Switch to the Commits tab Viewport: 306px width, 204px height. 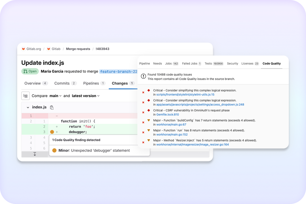coord(65,83)
